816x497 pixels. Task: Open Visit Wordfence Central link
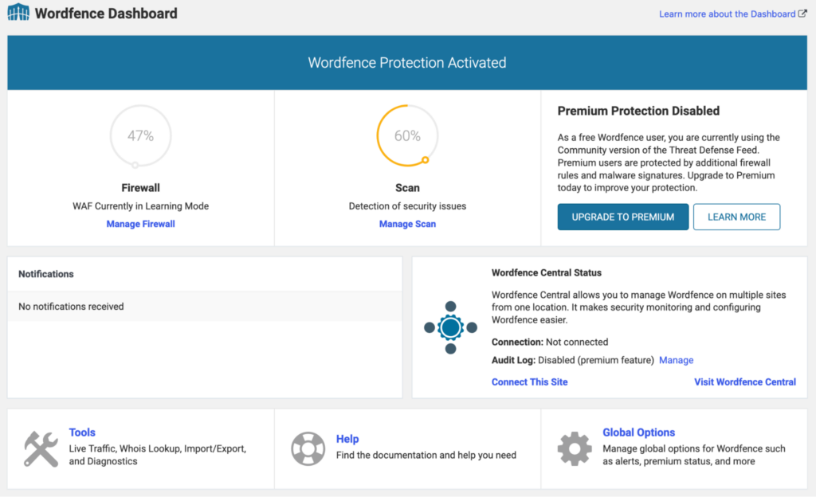(x=745, y=382)
